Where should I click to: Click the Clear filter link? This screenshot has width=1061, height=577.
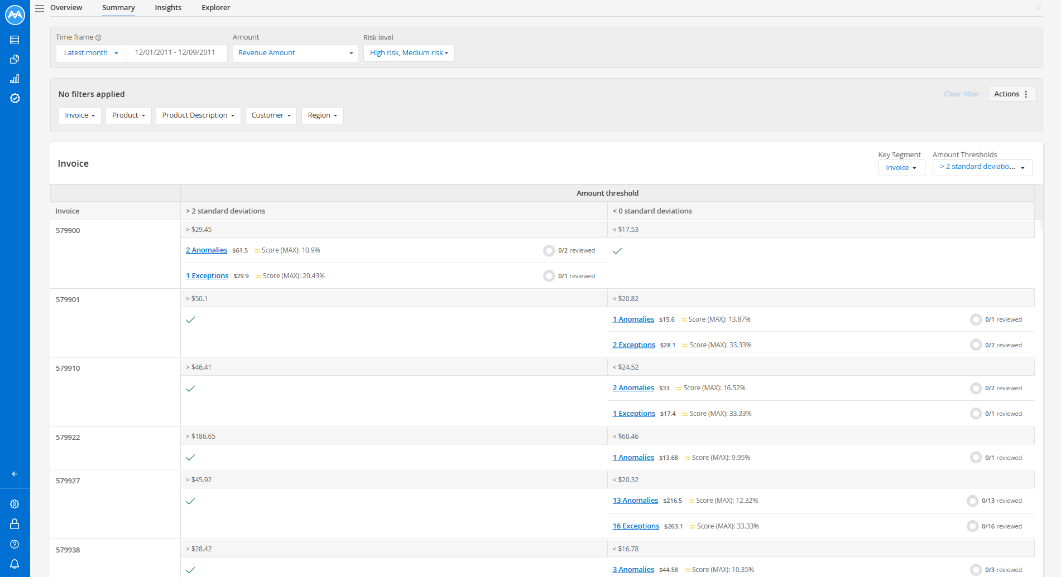[x=961, y=94]
